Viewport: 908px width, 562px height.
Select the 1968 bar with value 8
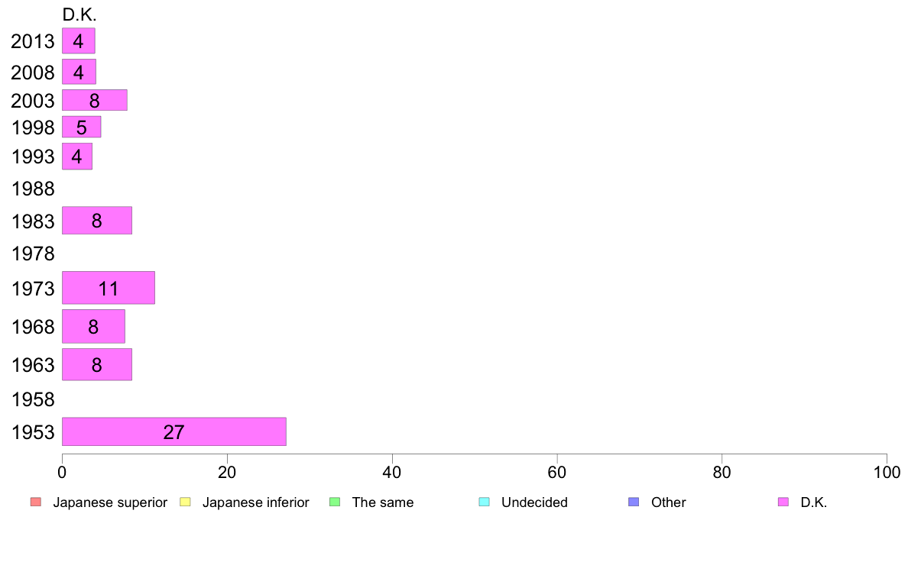pos(93,327)
